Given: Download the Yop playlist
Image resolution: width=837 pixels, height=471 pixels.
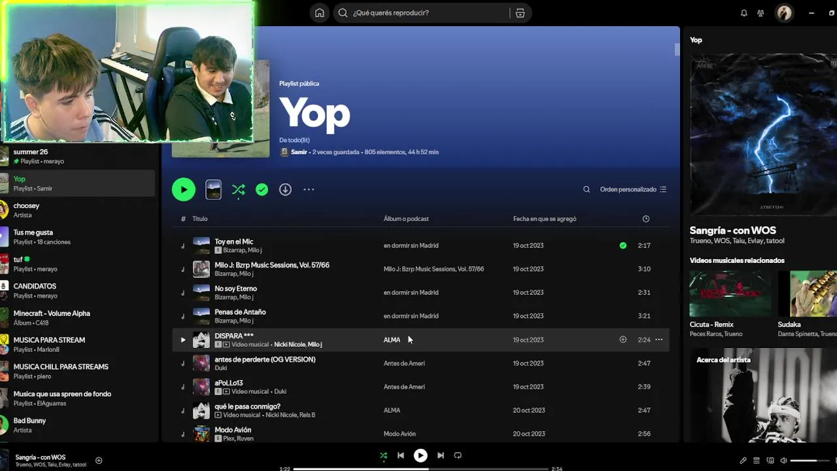Looking at the screenshot, I should [x=285, y=190].
